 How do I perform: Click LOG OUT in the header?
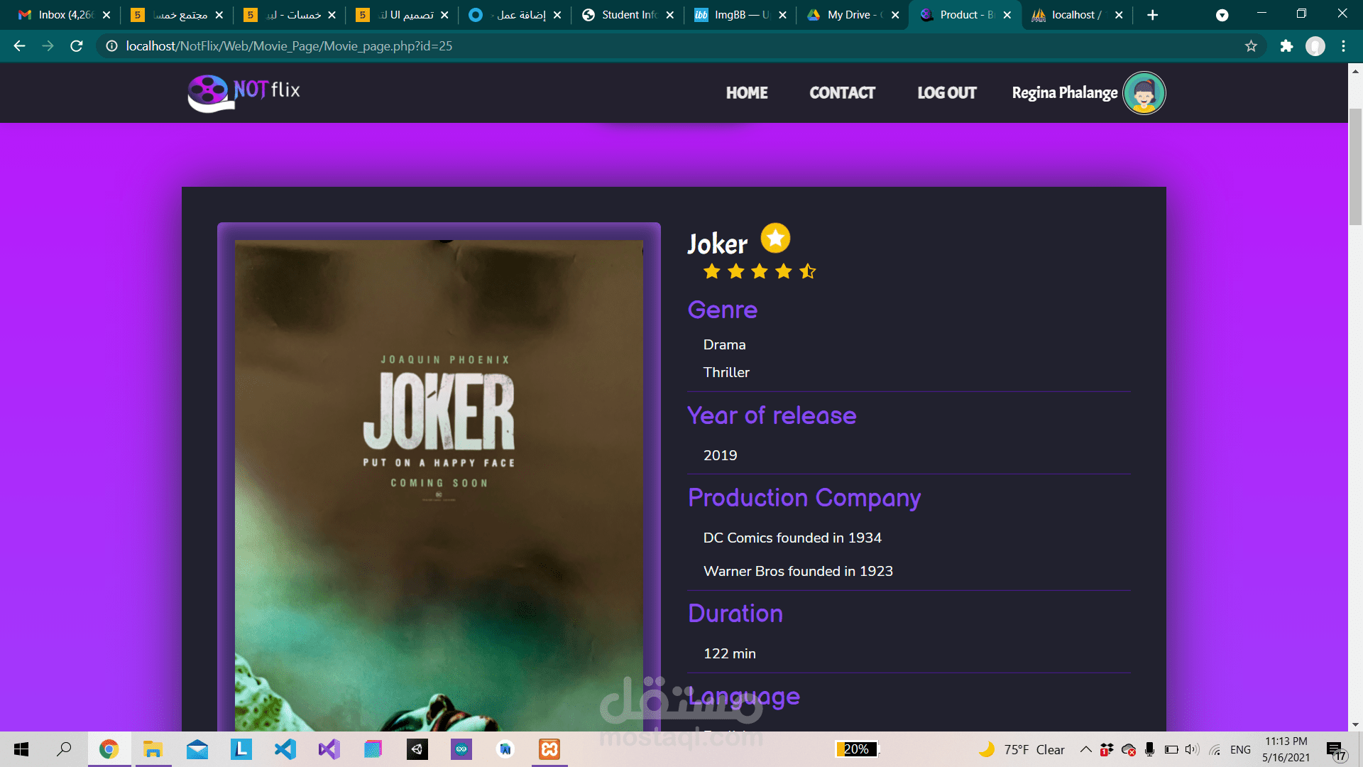(946, 93)
